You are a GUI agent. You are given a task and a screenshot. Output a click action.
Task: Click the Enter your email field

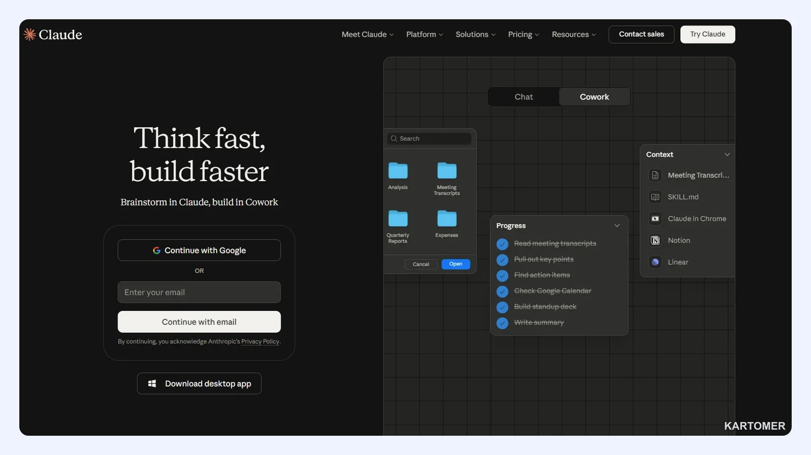[199, 292]
